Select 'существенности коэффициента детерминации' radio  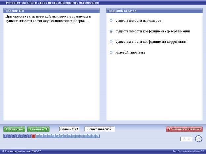tap(111, 31)
